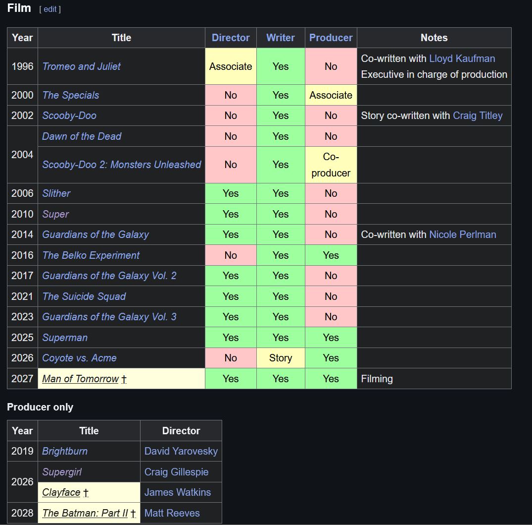
Task: Click the edit link beside Film heading
Action: 50,9
